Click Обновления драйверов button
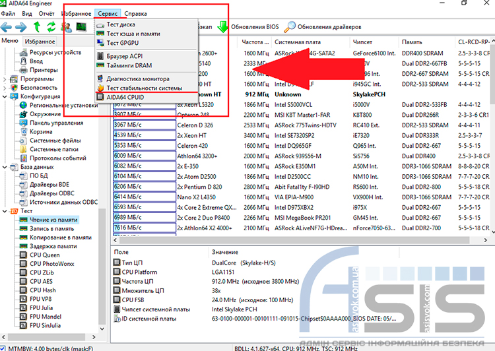The width and height of the screenshot is (495, 351). pos(329,27)
